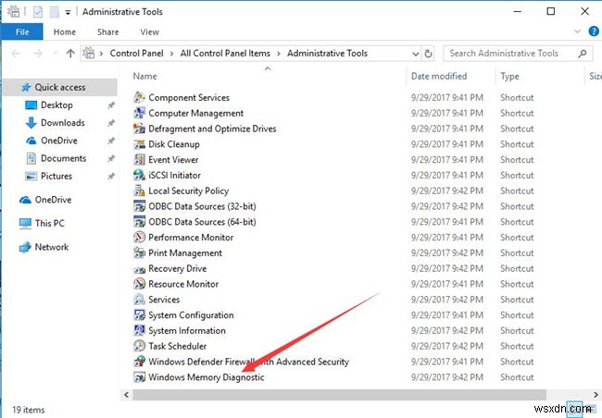
Task: Select the System Information icon
Action: (139, 330)
